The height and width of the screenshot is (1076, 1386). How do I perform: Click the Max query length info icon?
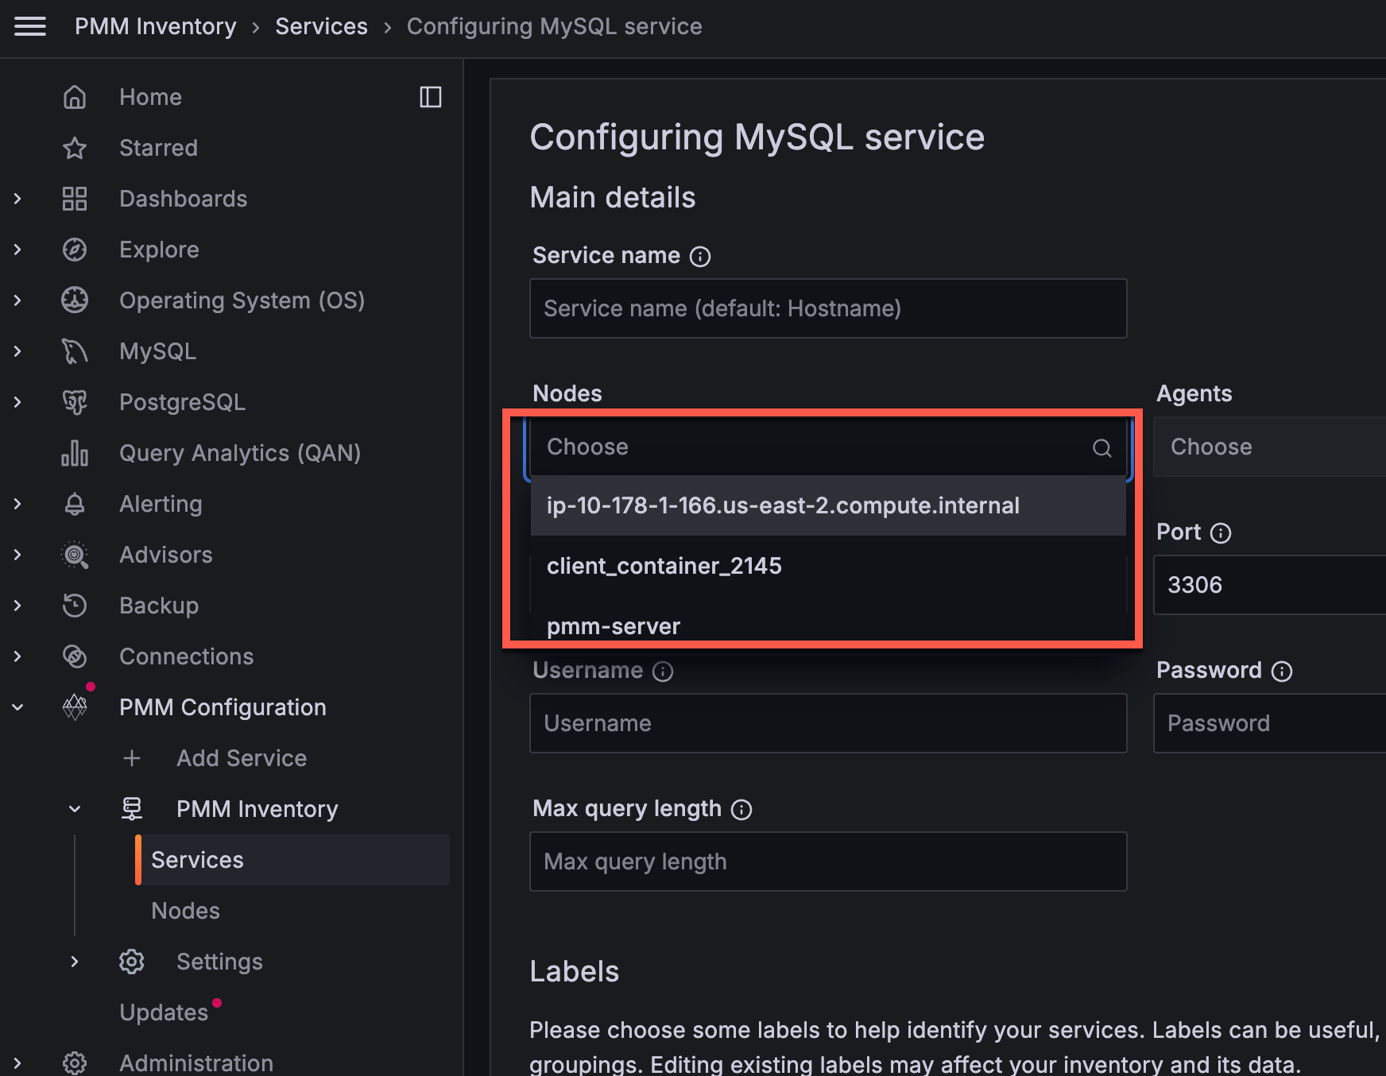(741, 809)
